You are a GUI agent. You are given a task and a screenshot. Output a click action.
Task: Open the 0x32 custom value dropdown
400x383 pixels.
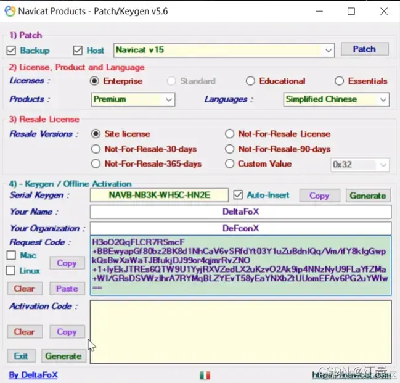click(360, 165)
